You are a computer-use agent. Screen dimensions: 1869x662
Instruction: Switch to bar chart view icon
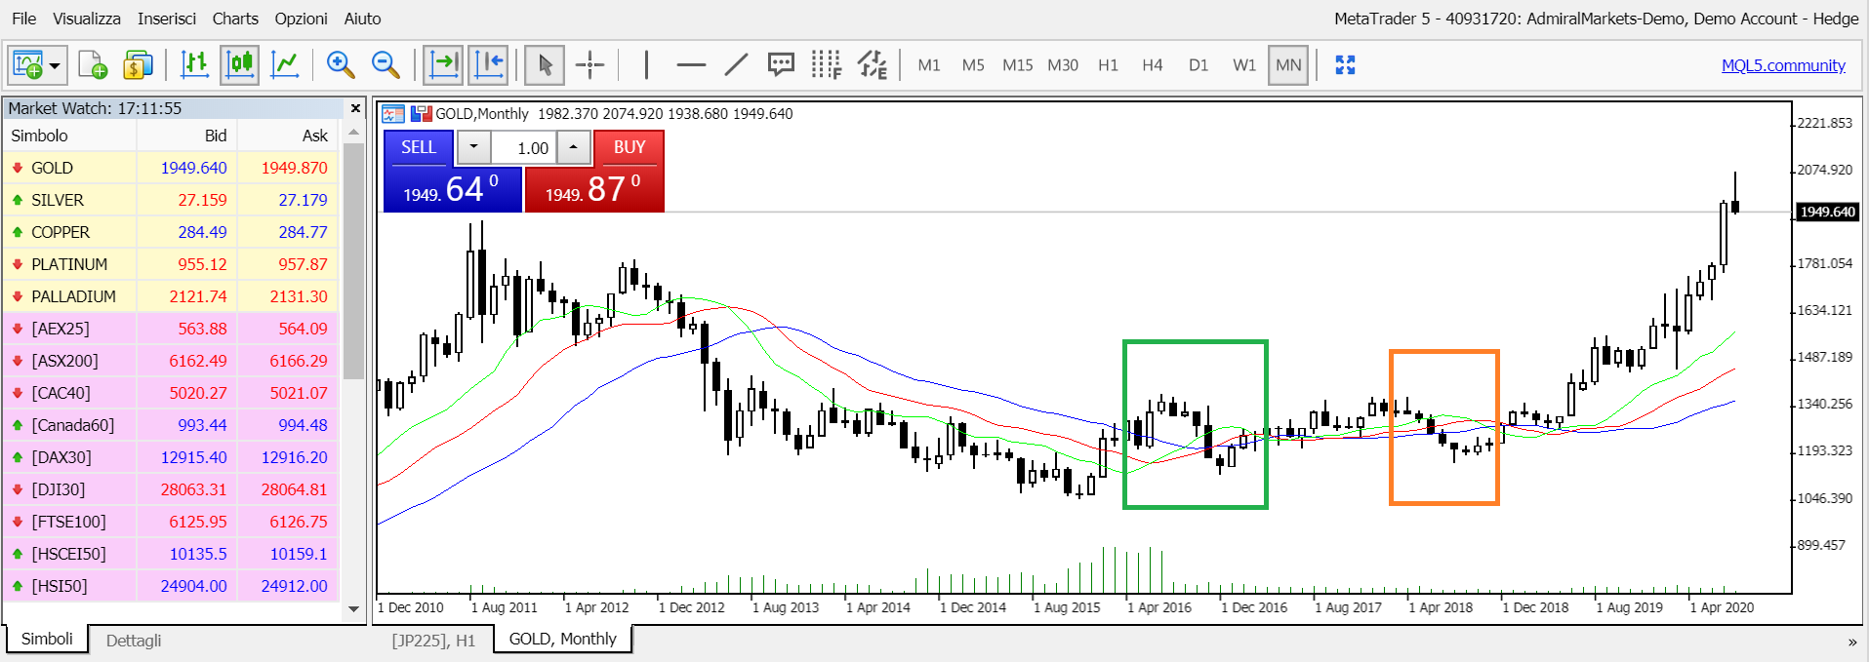(194, 65)
